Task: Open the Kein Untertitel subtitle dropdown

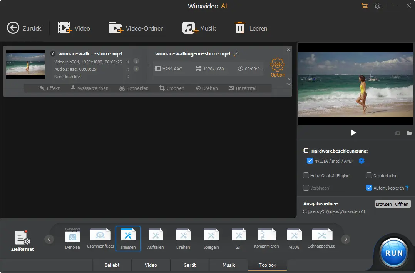Action: tap(128, 77)
